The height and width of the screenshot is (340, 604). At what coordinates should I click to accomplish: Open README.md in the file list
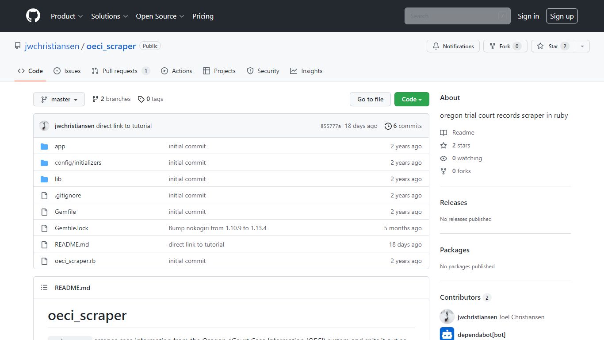click(72, 244)
